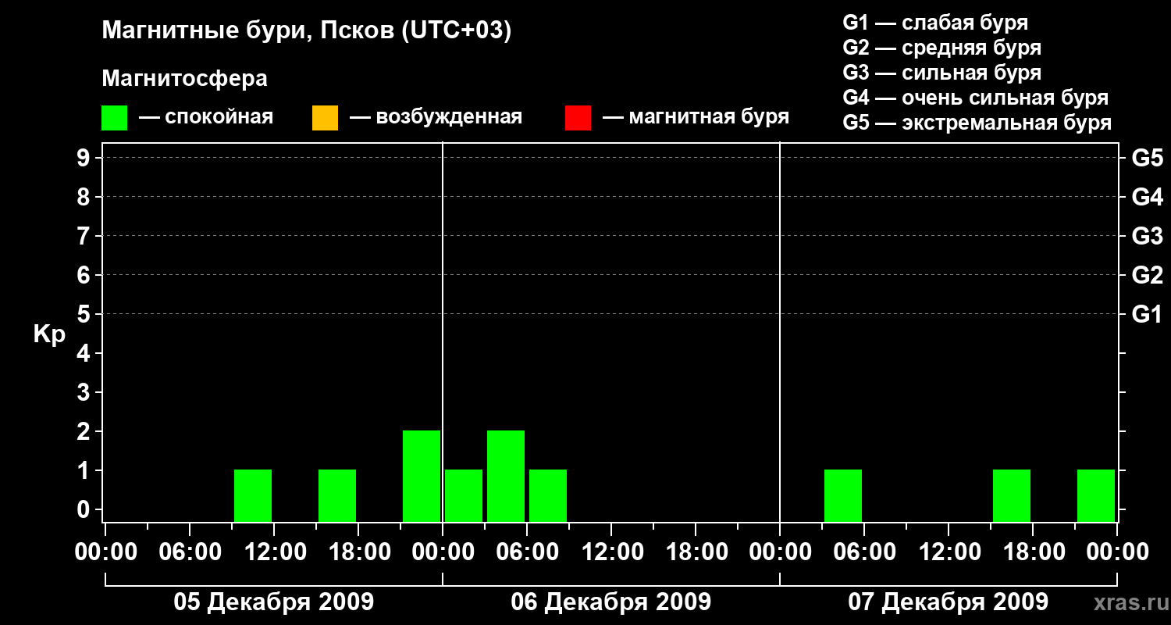Click the 03:00–06:00 bar on 07 Декабря

[x=843, y=495]
